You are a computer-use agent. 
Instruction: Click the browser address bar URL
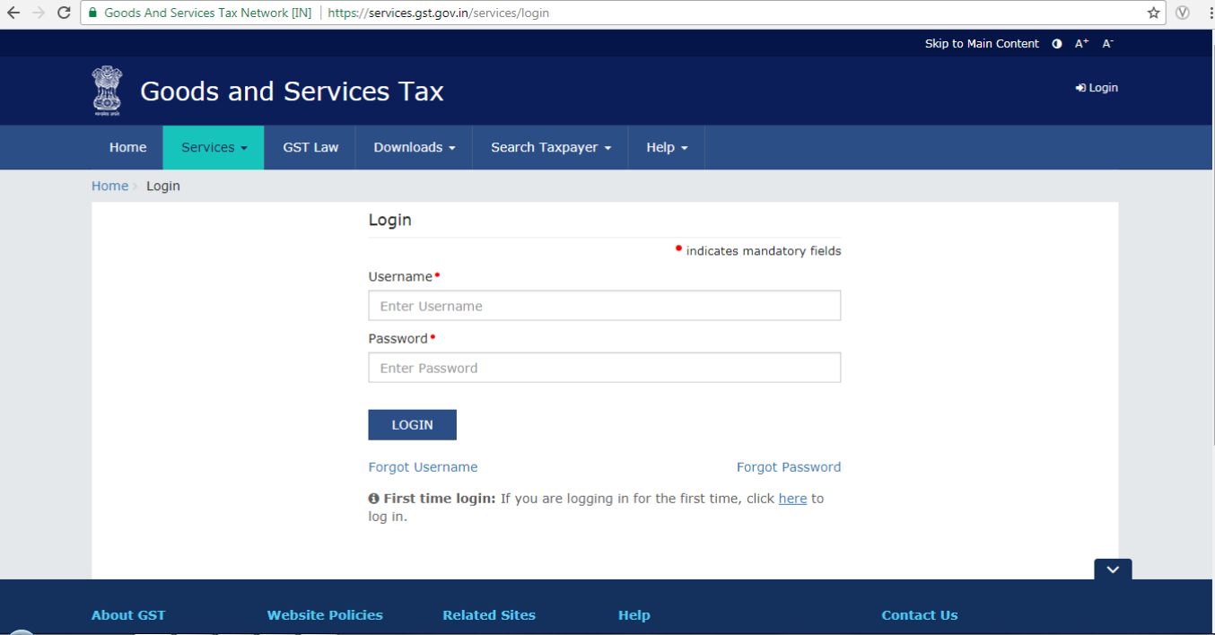[x=438, y=13]
